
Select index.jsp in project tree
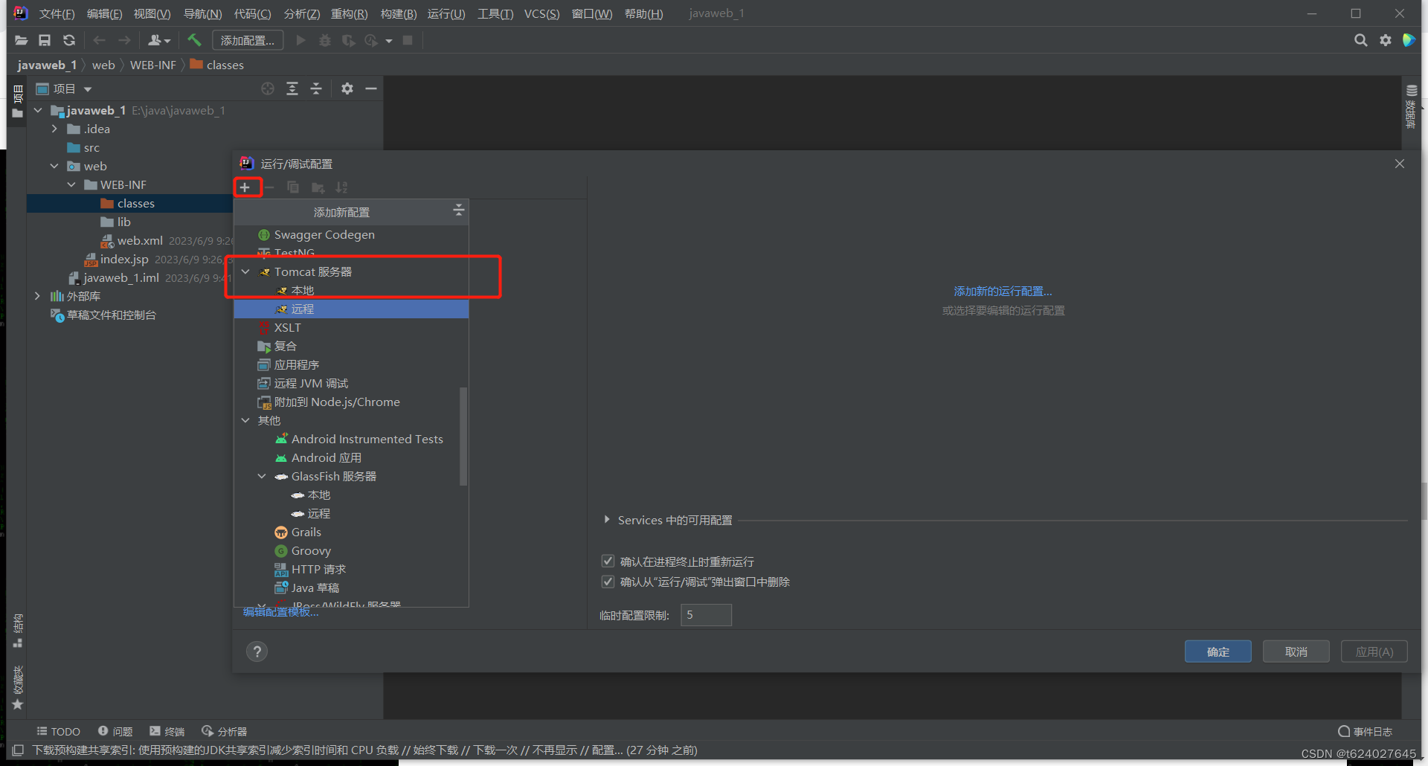click(124, 259)
